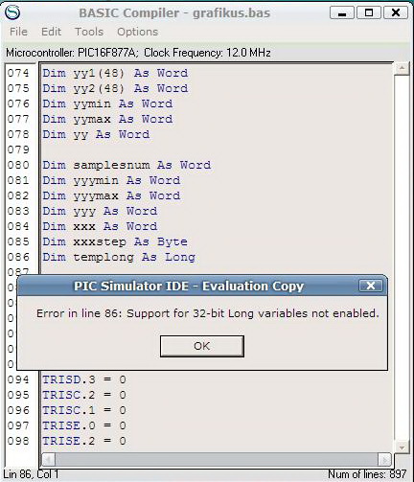Click code line 'Dim yymax As Word'
This screenshot has width=414, height=482.
coord(107,119)
